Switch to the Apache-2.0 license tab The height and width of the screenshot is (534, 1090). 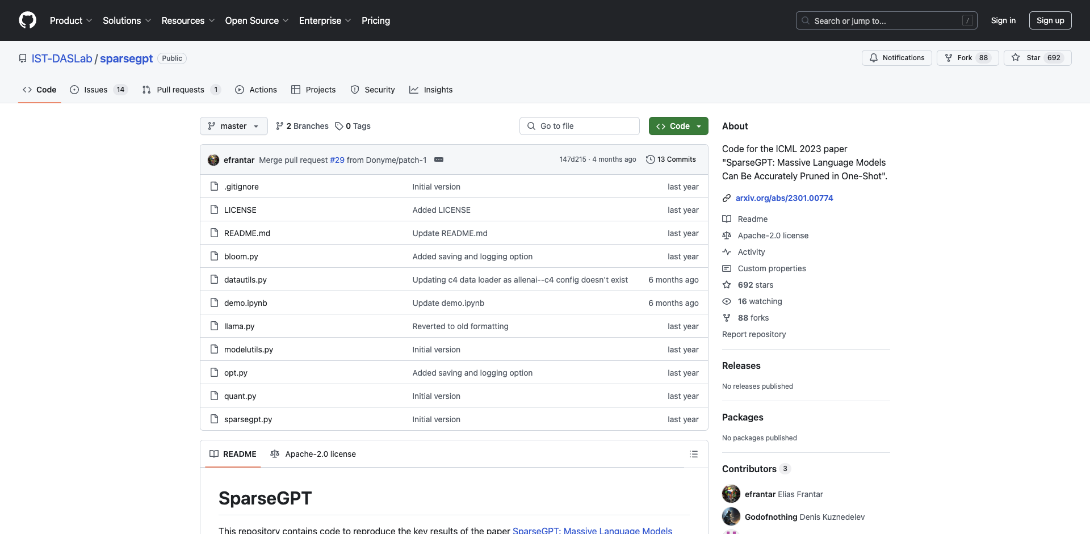[x=313, y=454]
